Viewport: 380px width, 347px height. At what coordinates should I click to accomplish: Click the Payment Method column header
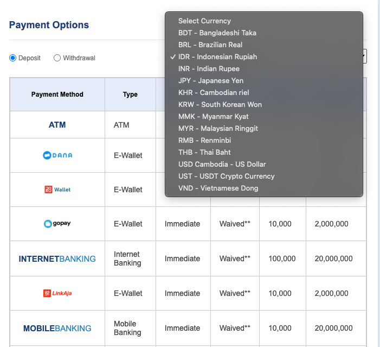point(57,94)
